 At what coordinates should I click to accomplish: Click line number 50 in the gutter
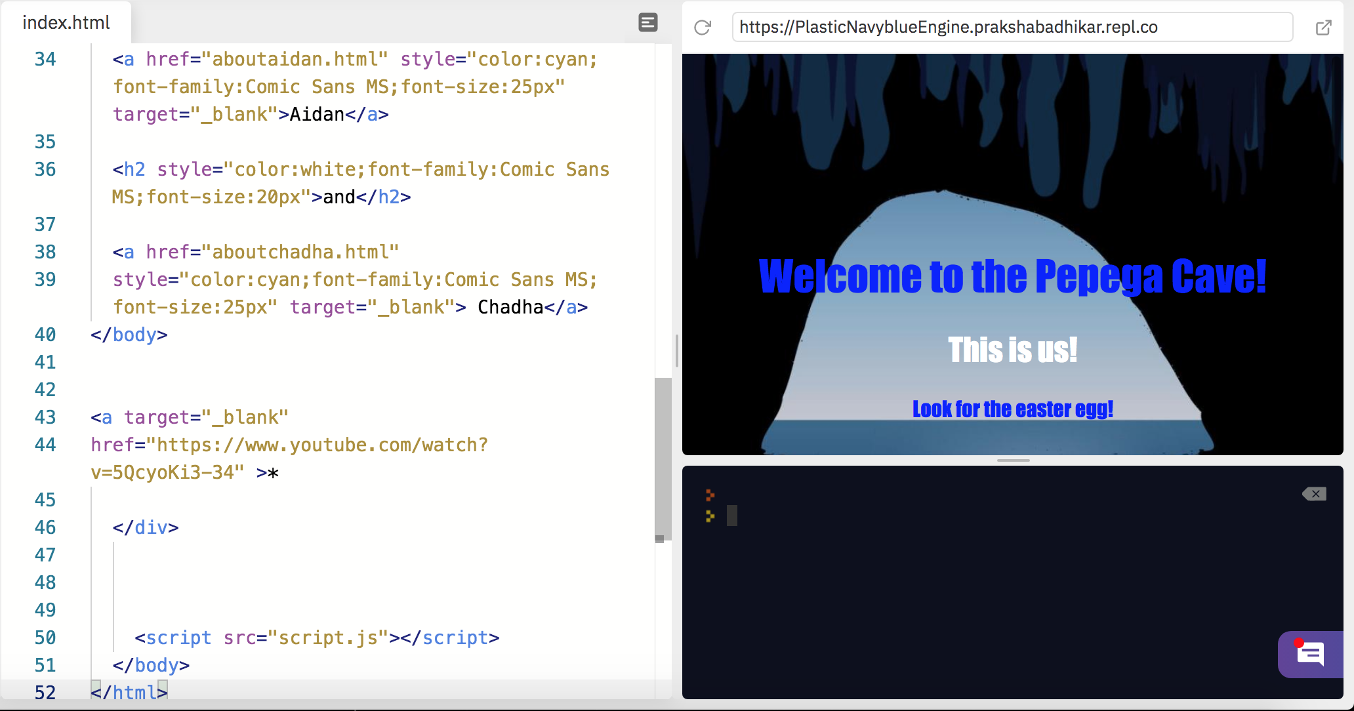coord(45,638)
